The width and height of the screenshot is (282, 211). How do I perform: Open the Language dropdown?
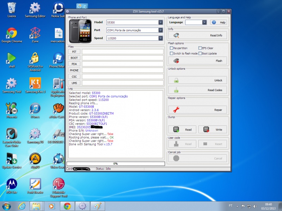(204, 22)
